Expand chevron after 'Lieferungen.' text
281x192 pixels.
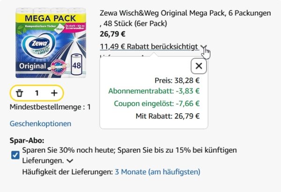point(70,161)
